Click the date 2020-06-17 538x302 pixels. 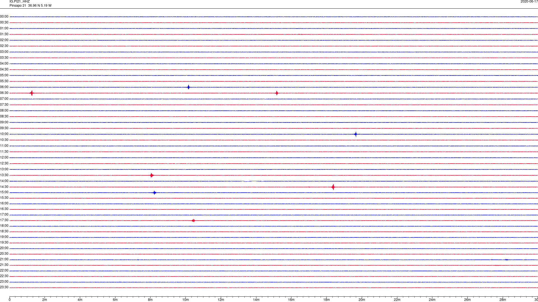(x=529, y=2)
